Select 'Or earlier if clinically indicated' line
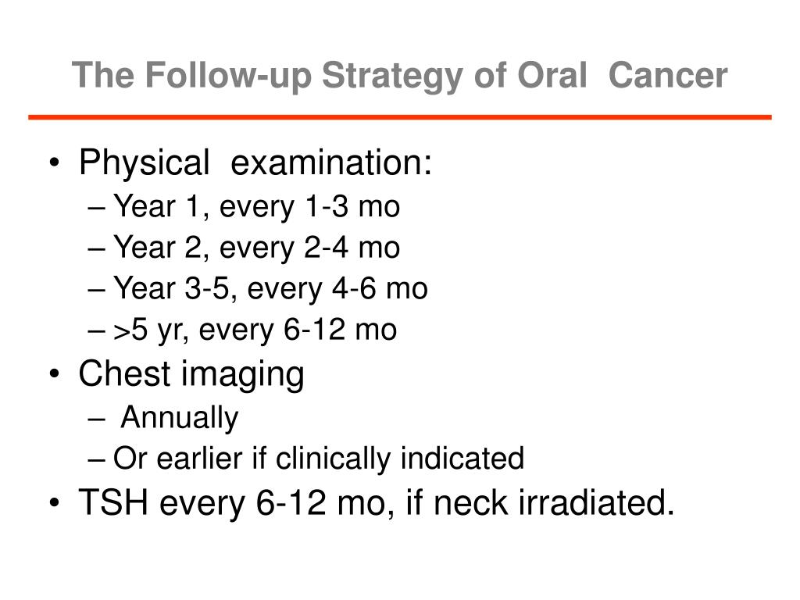 pos(319,458)
